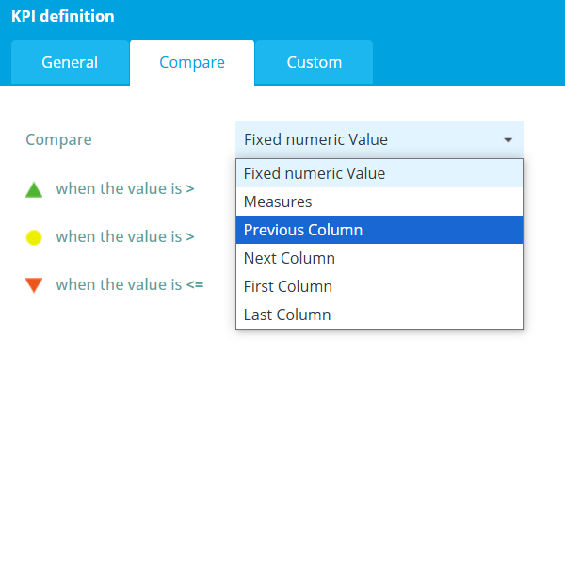Collapse list using the dropdown arrow

point(508,140)
